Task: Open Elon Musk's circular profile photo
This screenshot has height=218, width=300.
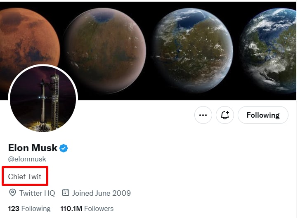Action: (43, 99)
